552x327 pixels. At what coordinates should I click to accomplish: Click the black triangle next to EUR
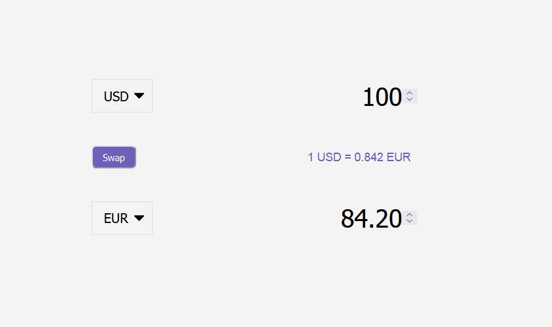pos(139,218)
